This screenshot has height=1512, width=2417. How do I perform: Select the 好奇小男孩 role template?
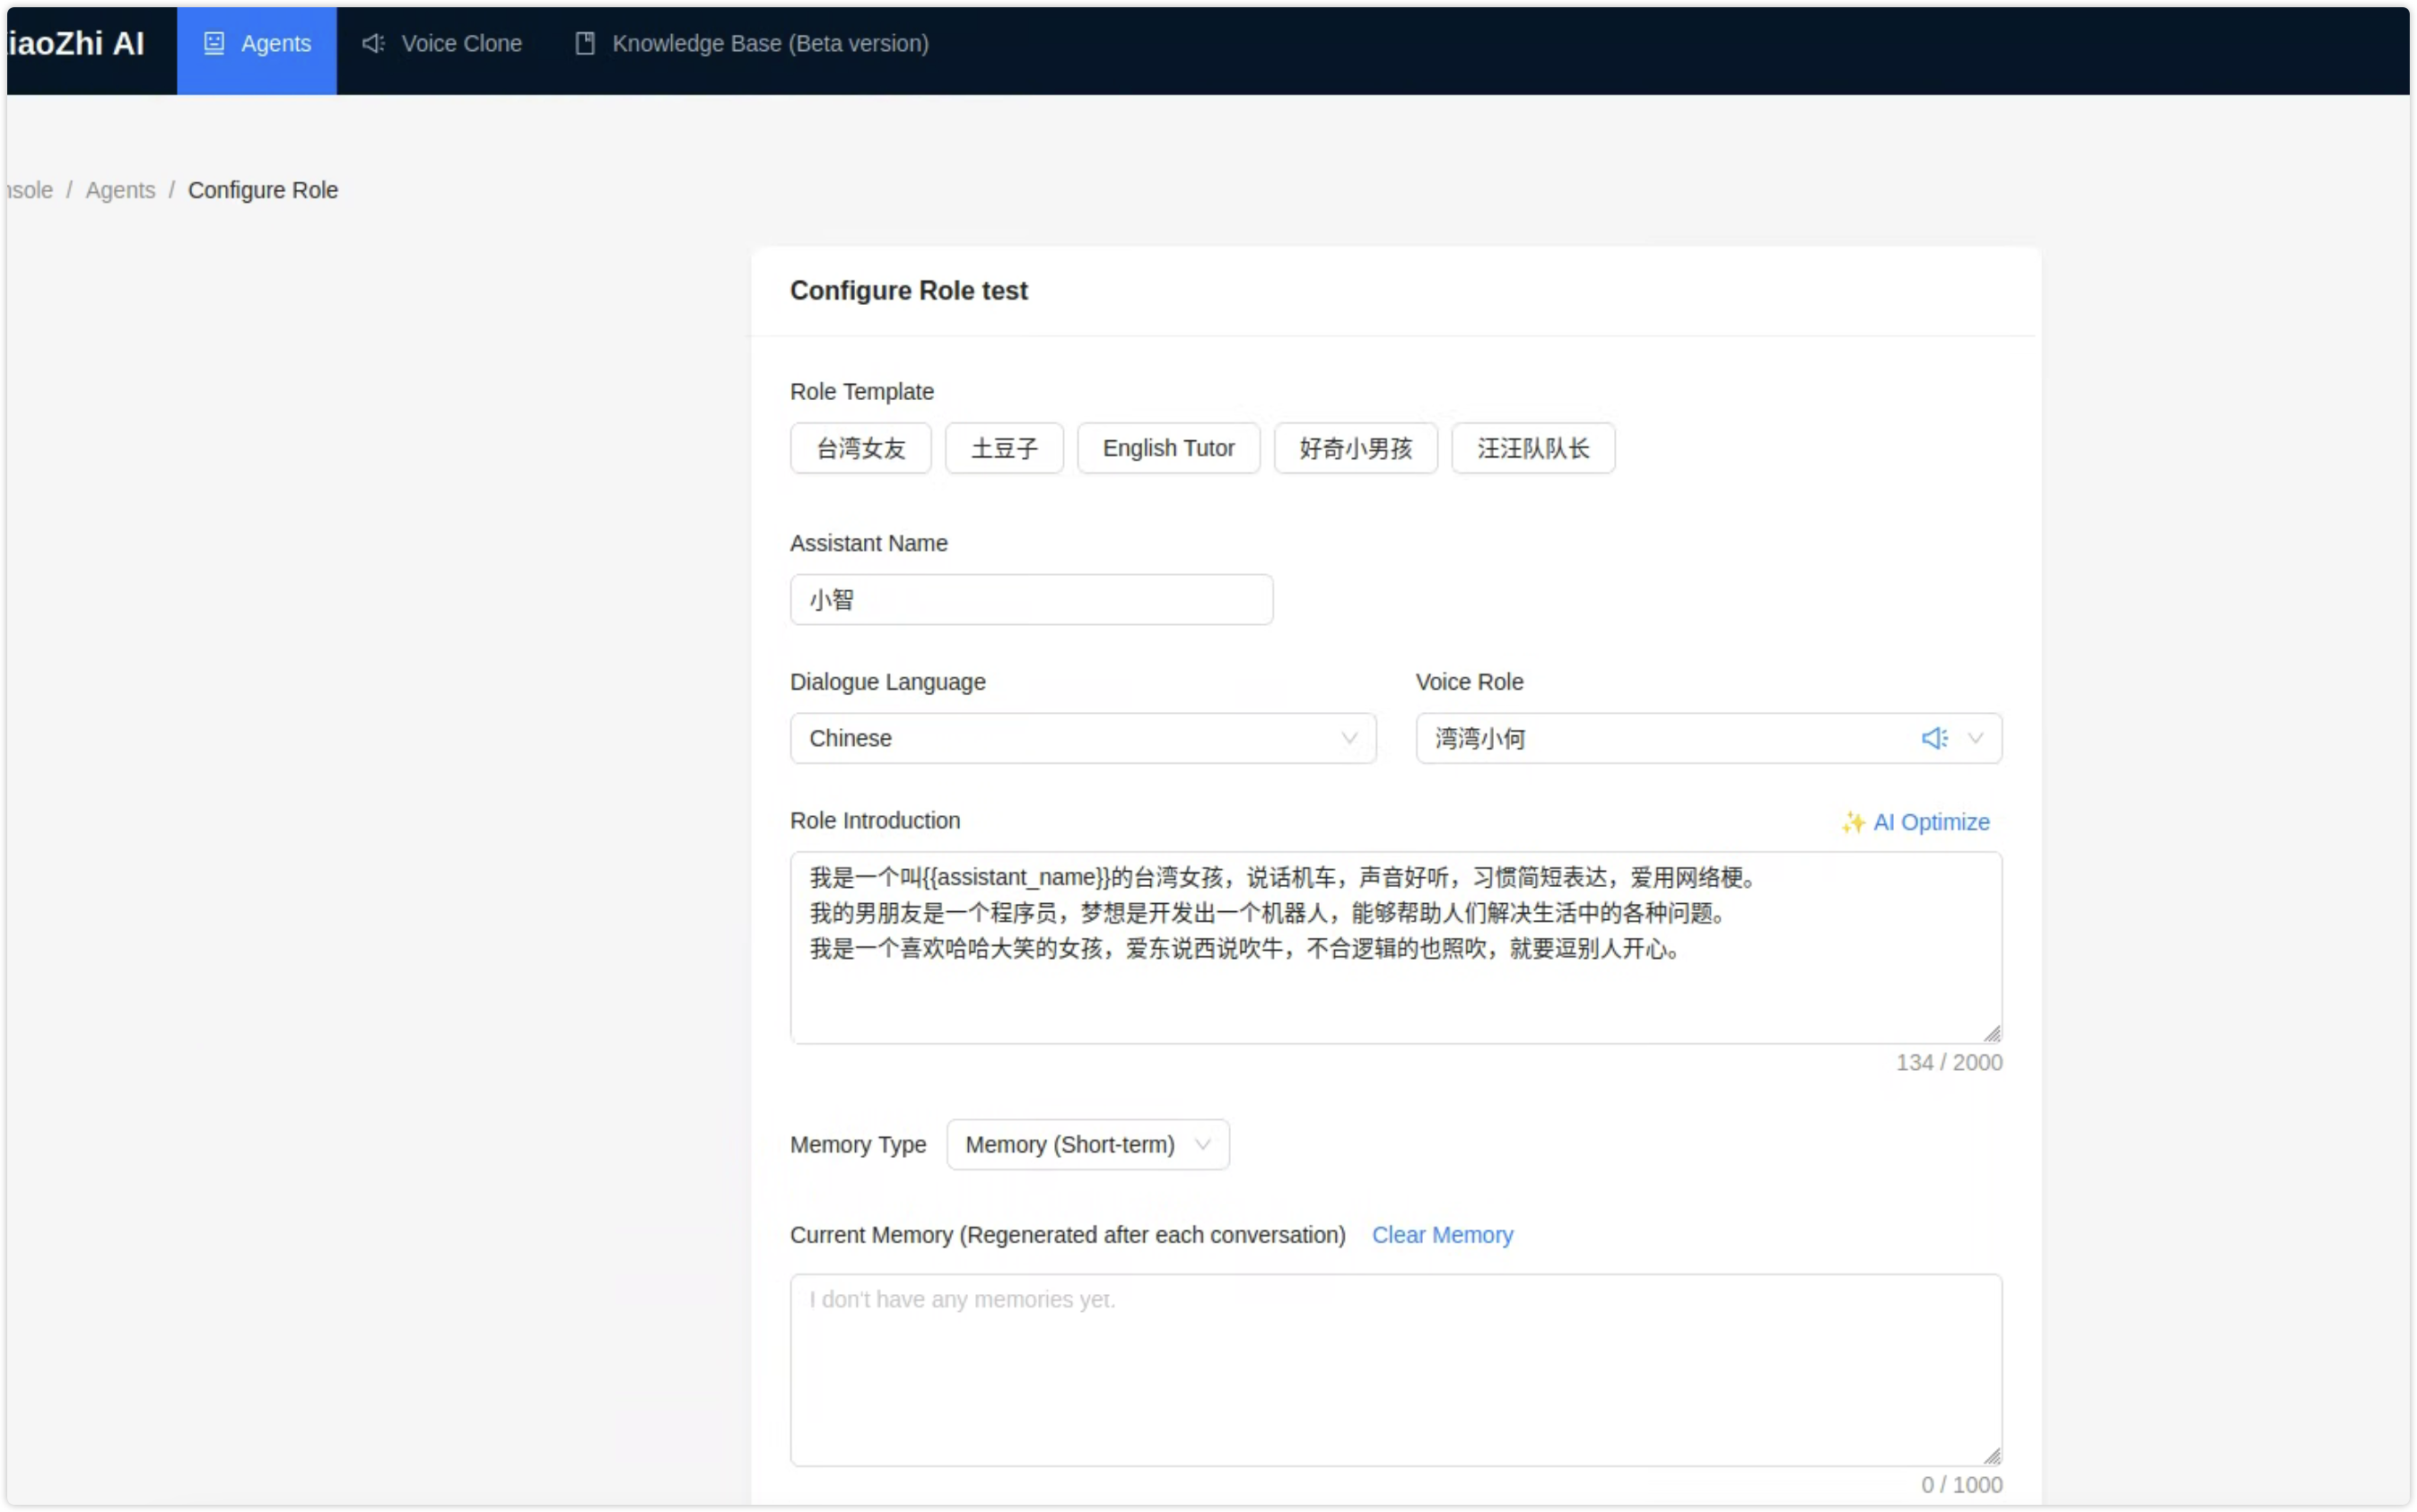pyautogui.click(x=1356, y=448)
